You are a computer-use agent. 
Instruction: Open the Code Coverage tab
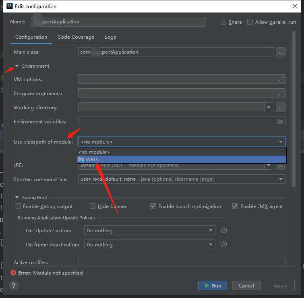tap(76, 37)
